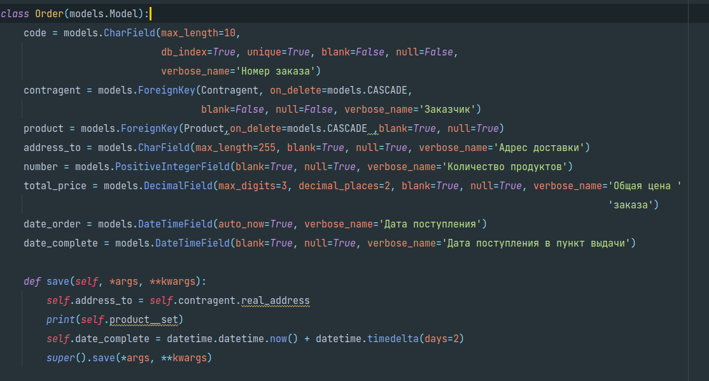This screenshot has width=709, height=381.
Task: Click 'ForeignKey' on the contragent line
Action: (x=167, y=90)
